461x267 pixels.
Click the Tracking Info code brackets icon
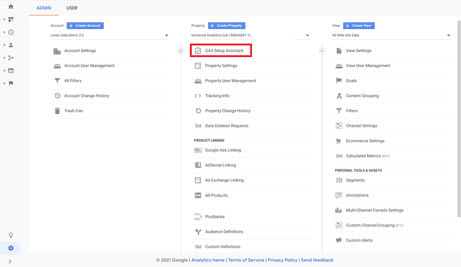[198, 96]
